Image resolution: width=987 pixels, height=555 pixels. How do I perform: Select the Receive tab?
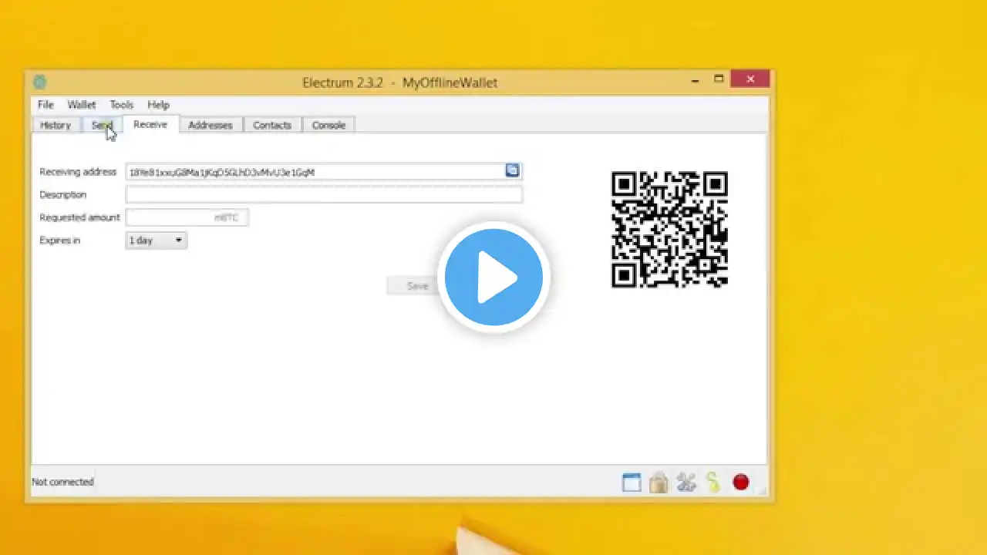tap(150, 124)
